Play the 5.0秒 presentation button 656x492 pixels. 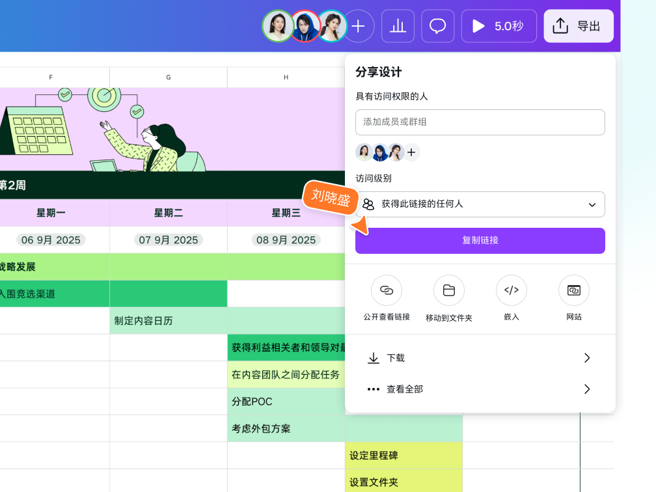click(499, 26)
